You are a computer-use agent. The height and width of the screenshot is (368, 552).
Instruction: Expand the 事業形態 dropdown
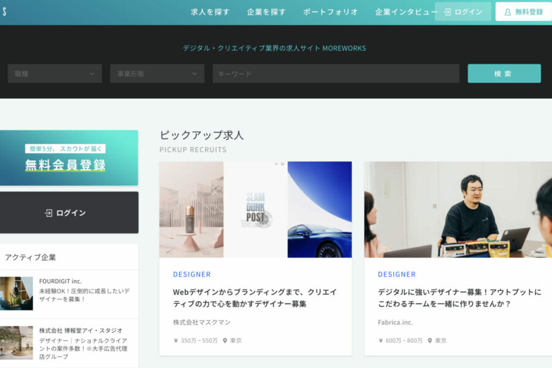tap(157, 74)
